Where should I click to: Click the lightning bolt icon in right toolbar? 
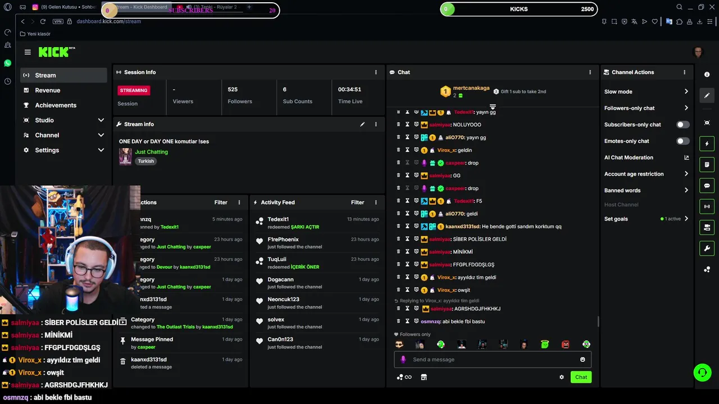(707, 144)
